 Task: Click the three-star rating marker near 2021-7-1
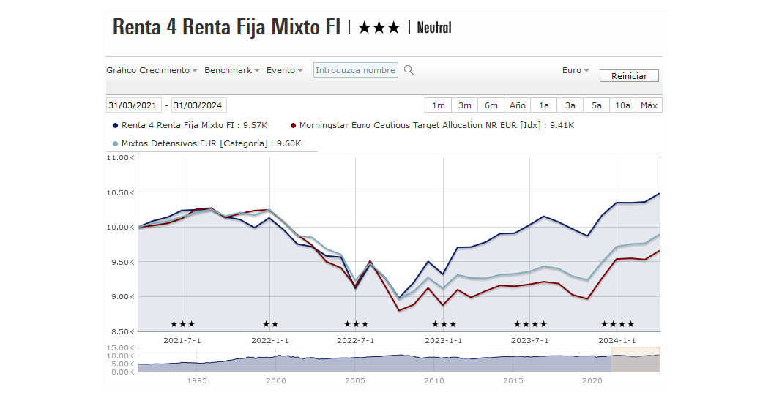click(x=182, y=324)
